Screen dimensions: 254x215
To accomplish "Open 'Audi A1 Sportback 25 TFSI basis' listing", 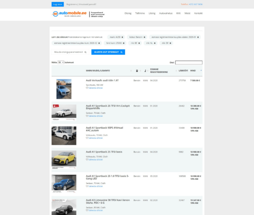I will 104,152.
